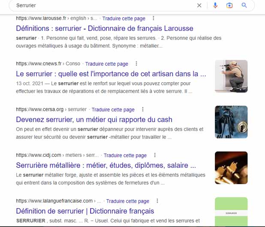265x227 pixels.
Task: Open the three-dot menu for the cidj.com result
Action: coord(155,155)
